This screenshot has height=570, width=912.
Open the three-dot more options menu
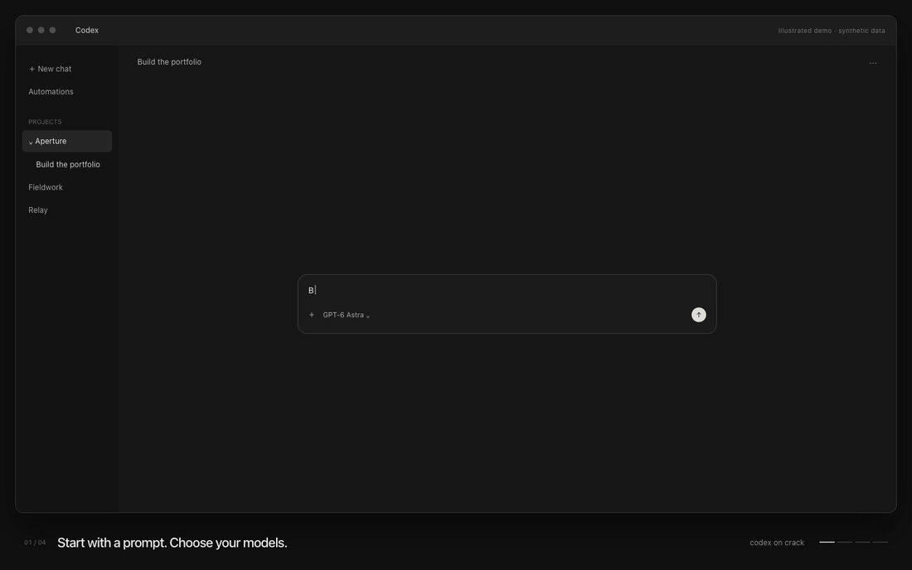pyautogui.click(x=872, y=63)
